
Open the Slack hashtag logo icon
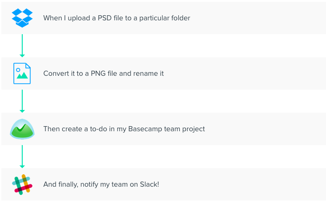[22, 184]
